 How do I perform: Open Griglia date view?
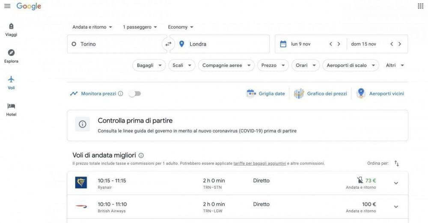pyautogui.click(x=266, y=94)
